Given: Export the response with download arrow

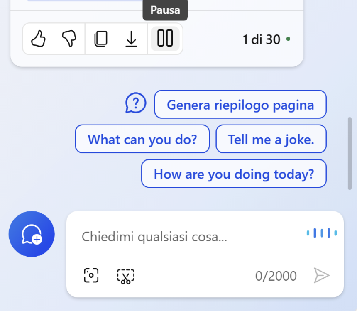Looking at the screenshot, I should coord(131,39).
